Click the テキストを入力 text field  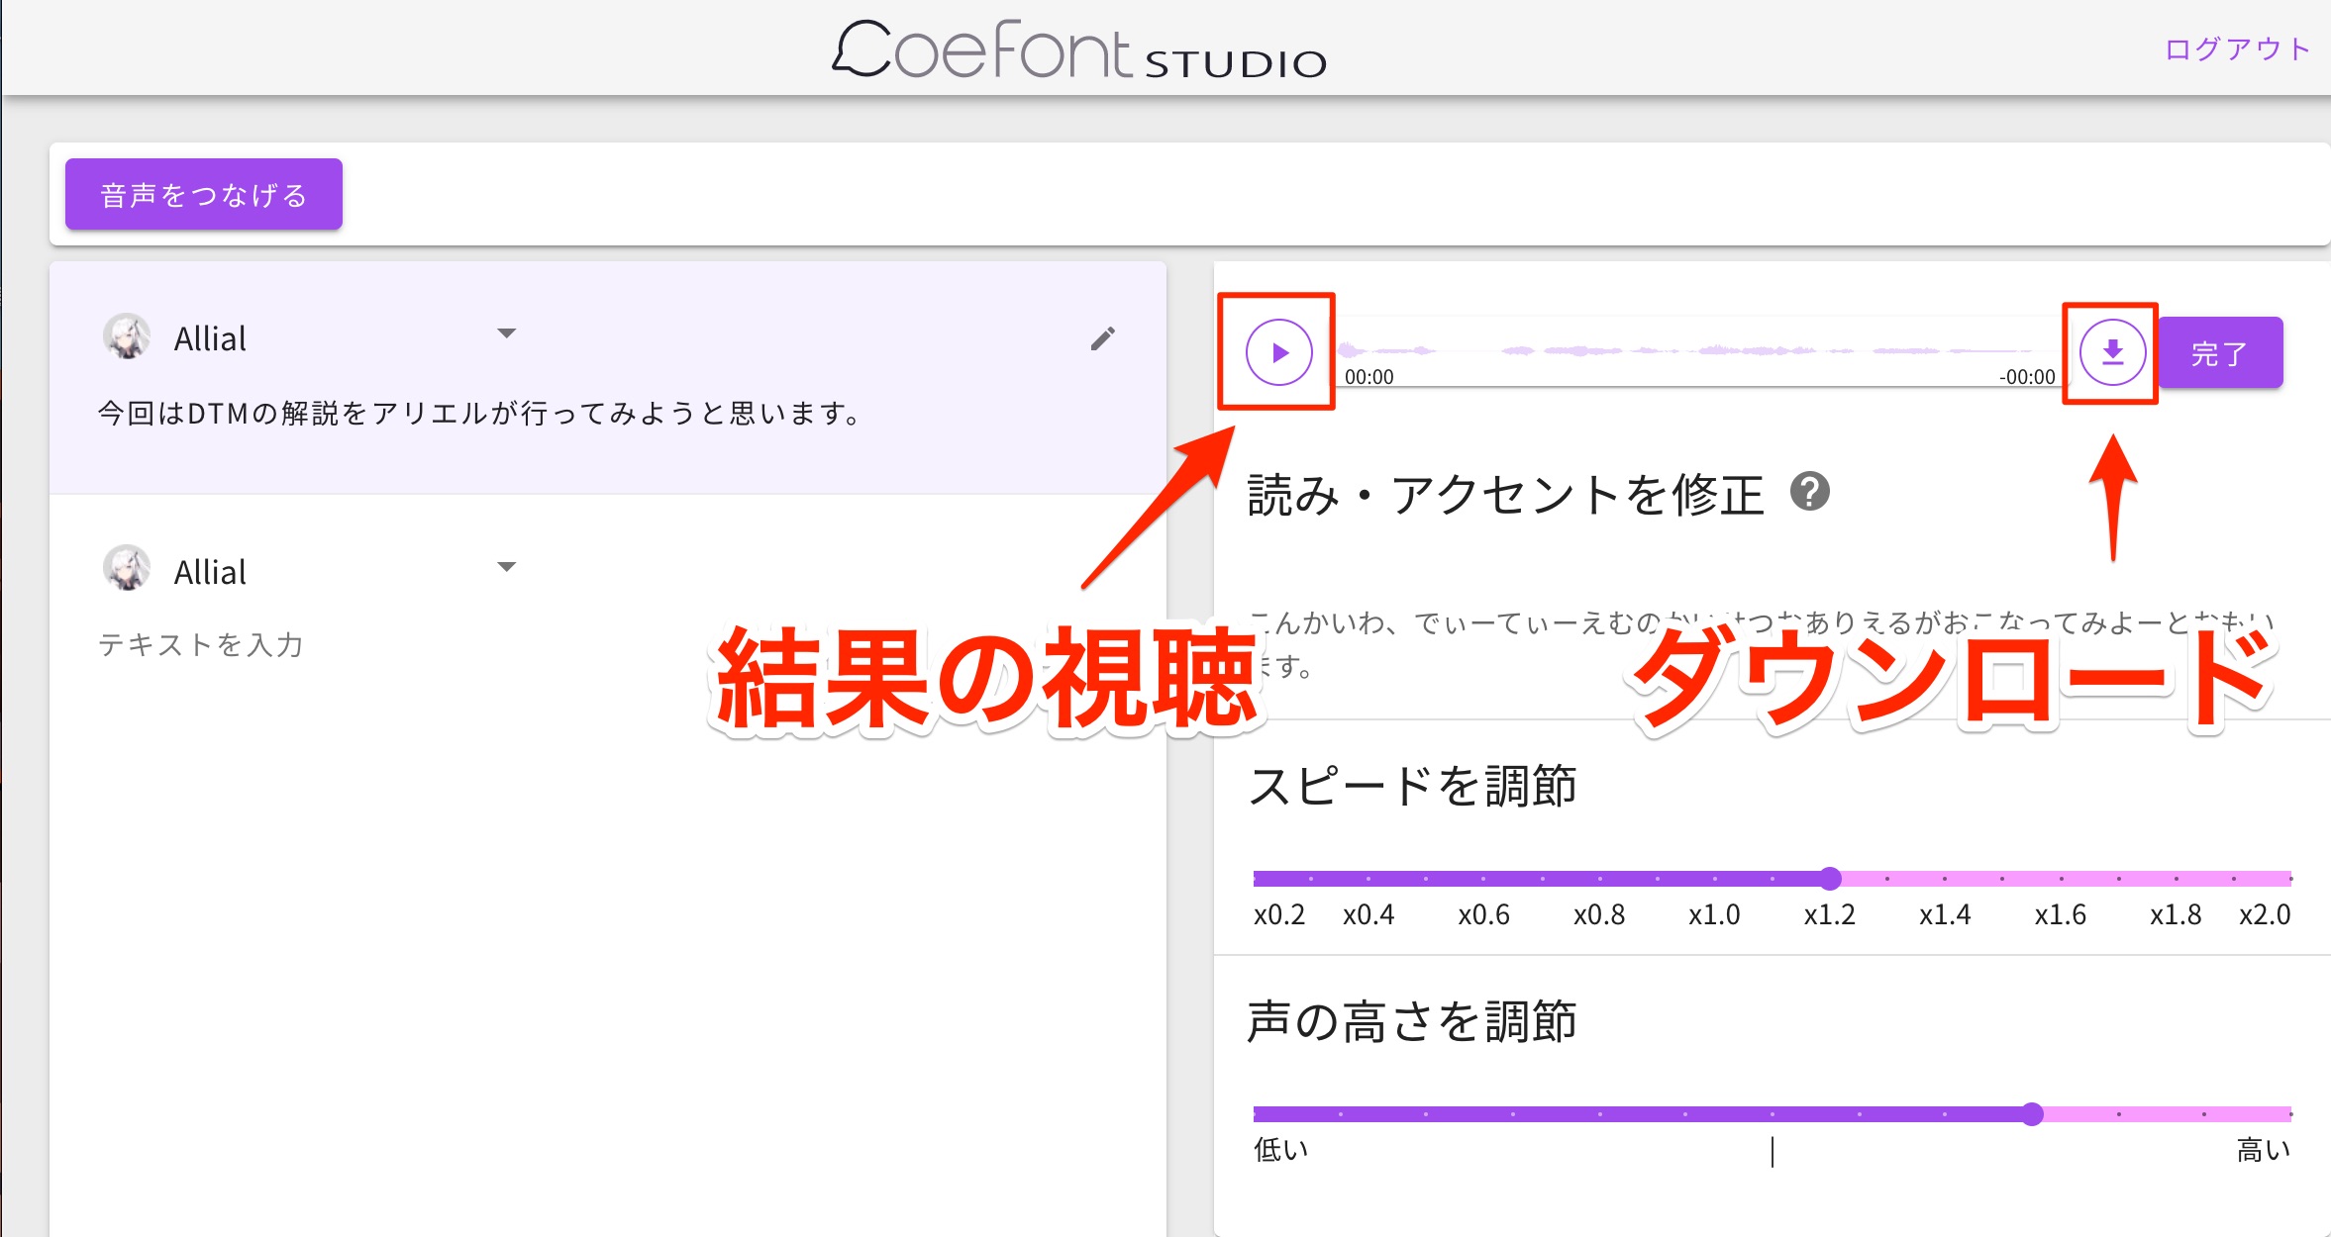pyautogui.click(x=201, y=644)
